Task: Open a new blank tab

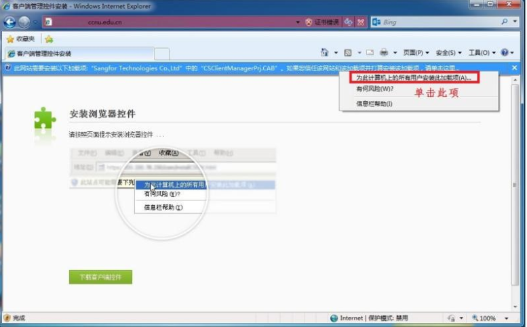Action: [x=161, y=53]
